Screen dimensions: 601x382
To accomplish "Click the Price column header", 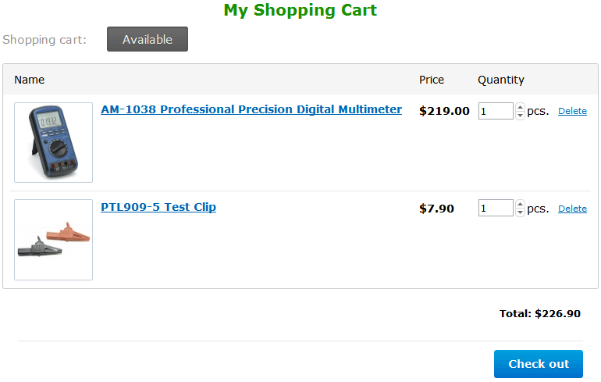I will click(x=432, y=80).
